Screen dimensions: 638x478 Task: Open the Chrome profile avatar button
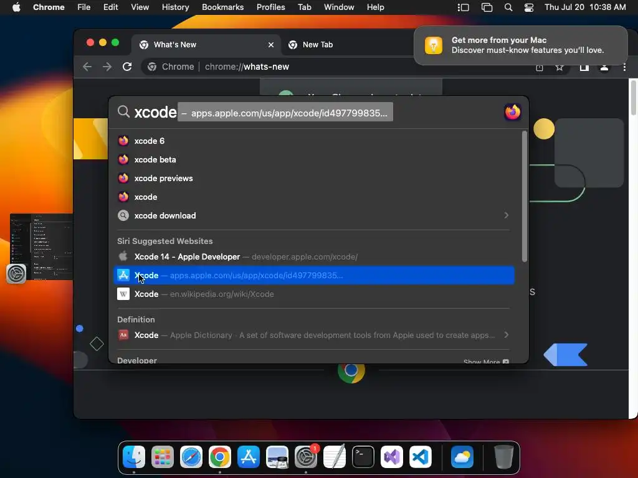pyautogui.click(x=604, y=67)
